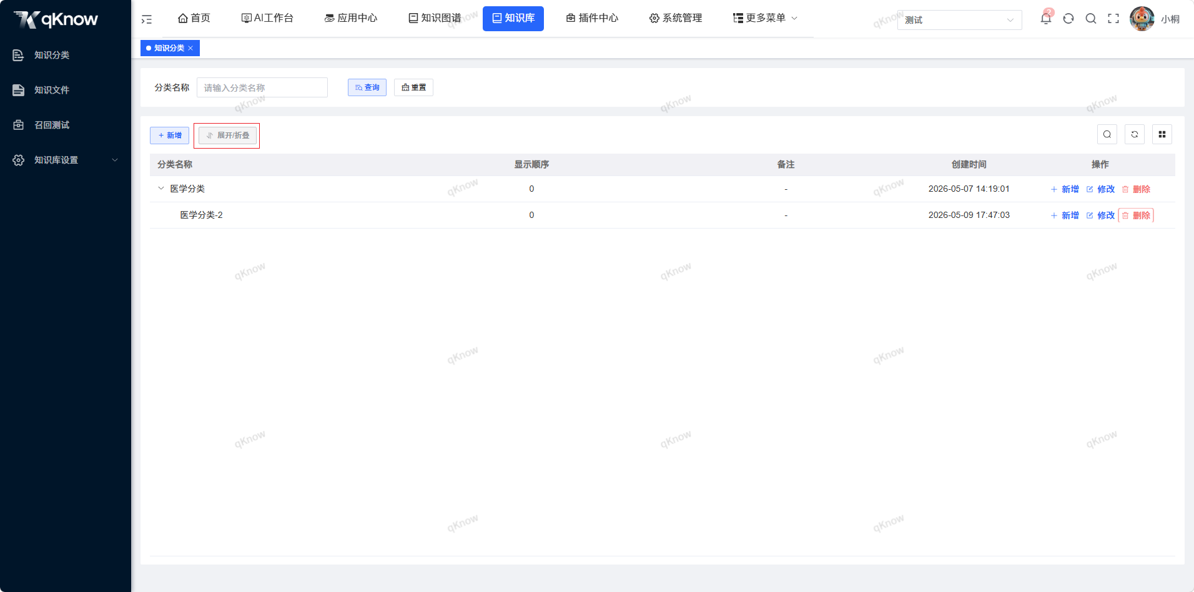Screen dimensions: 1194x592
Task: Open column display settings grid icon
Action: (x=1162, y=134)
